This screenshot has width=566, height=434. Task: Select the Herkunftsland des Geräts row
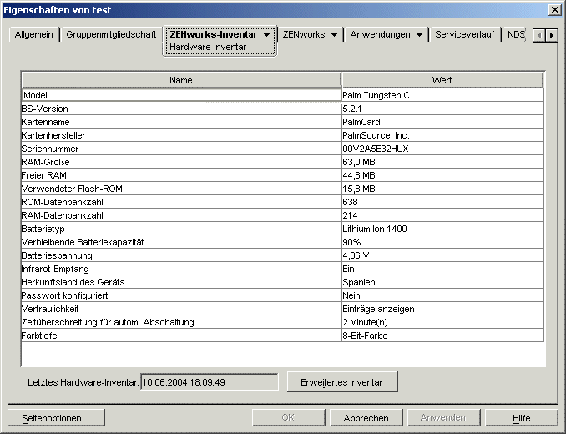coord(282,282)
